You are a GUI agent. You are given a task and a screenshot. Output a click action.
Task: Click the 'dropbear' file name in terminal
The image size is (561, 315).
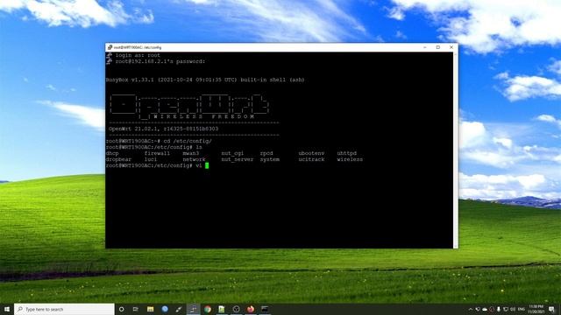tap(118, 159)
